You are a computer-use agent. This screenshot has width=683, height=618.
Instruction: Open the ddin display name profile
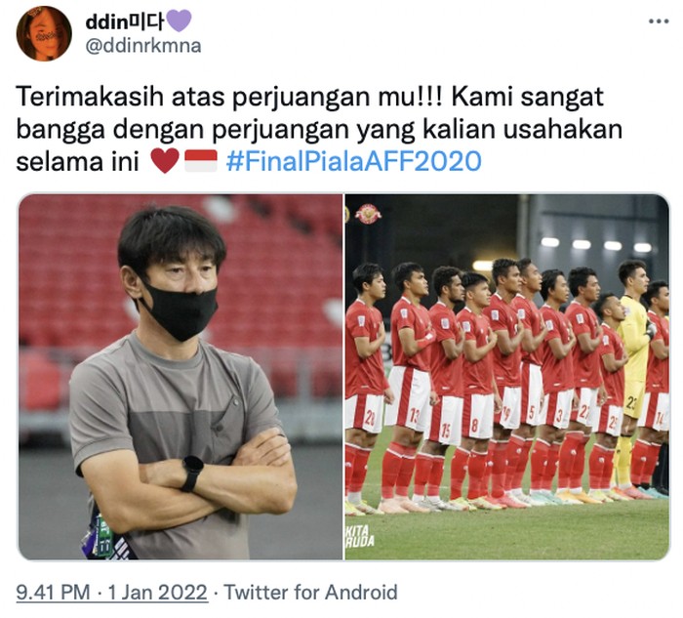[x=124, y=21]
